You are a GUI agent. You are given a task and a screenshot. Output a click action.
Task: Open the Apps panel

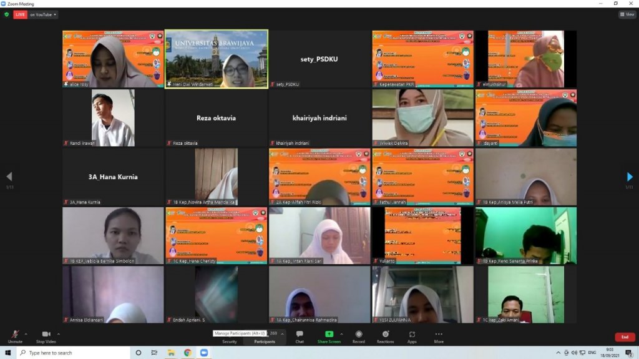point(412,336)
